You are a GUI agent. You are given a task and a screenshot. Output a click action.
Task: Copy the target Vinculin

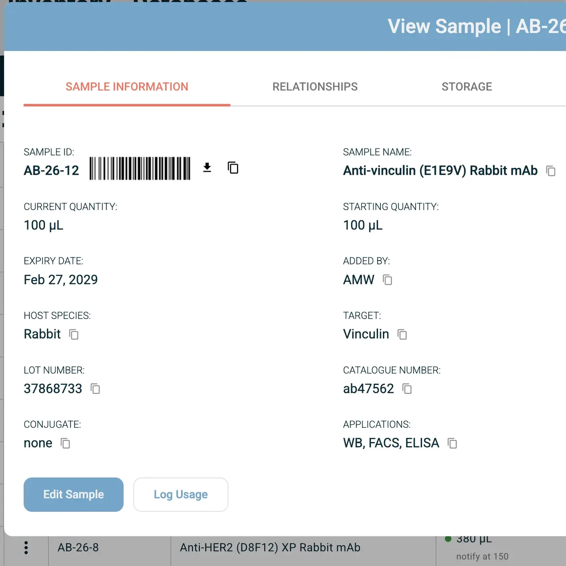[402, 334]
